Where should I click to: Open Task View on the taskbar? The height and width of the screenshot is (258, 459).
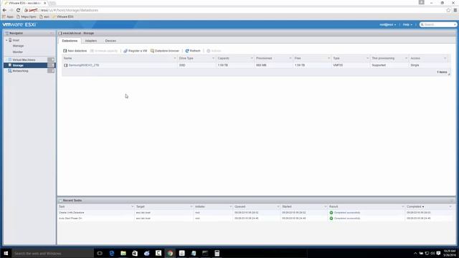tap(100, 253)
